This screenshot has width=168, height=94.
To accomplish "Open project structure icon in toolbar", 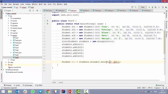I will 166,7.
